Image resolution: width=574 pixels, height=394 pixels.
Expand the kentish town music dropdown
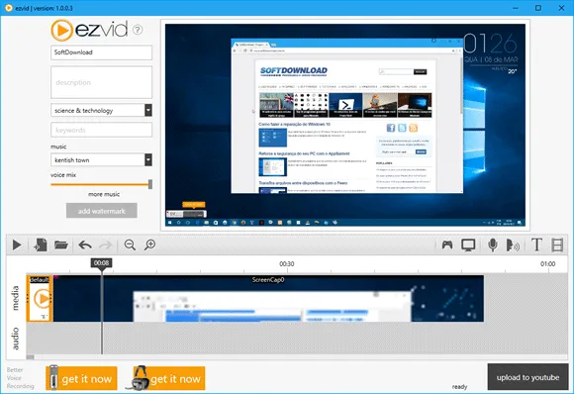tap(147, 159)
